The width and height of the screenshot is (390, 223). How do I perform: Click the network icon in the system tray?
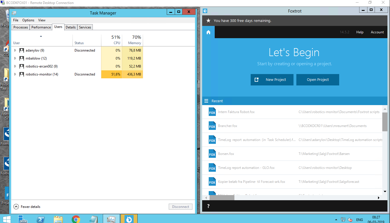(343, 220)
